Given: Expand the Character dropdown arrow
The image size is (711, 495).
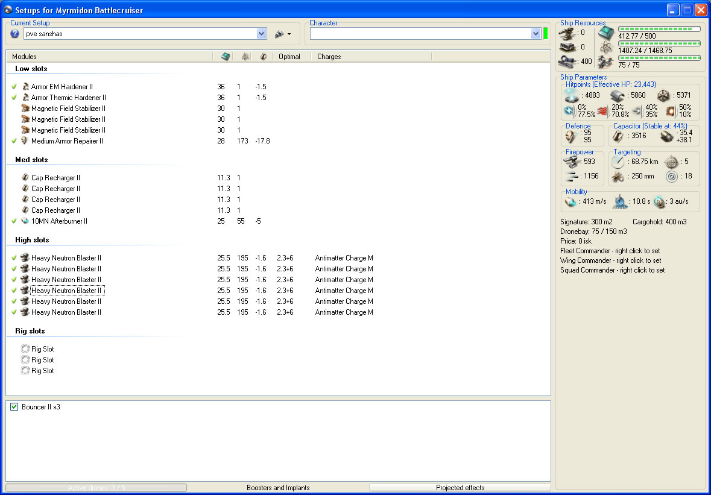Looking at the screenshot, I should pos(536,34).
